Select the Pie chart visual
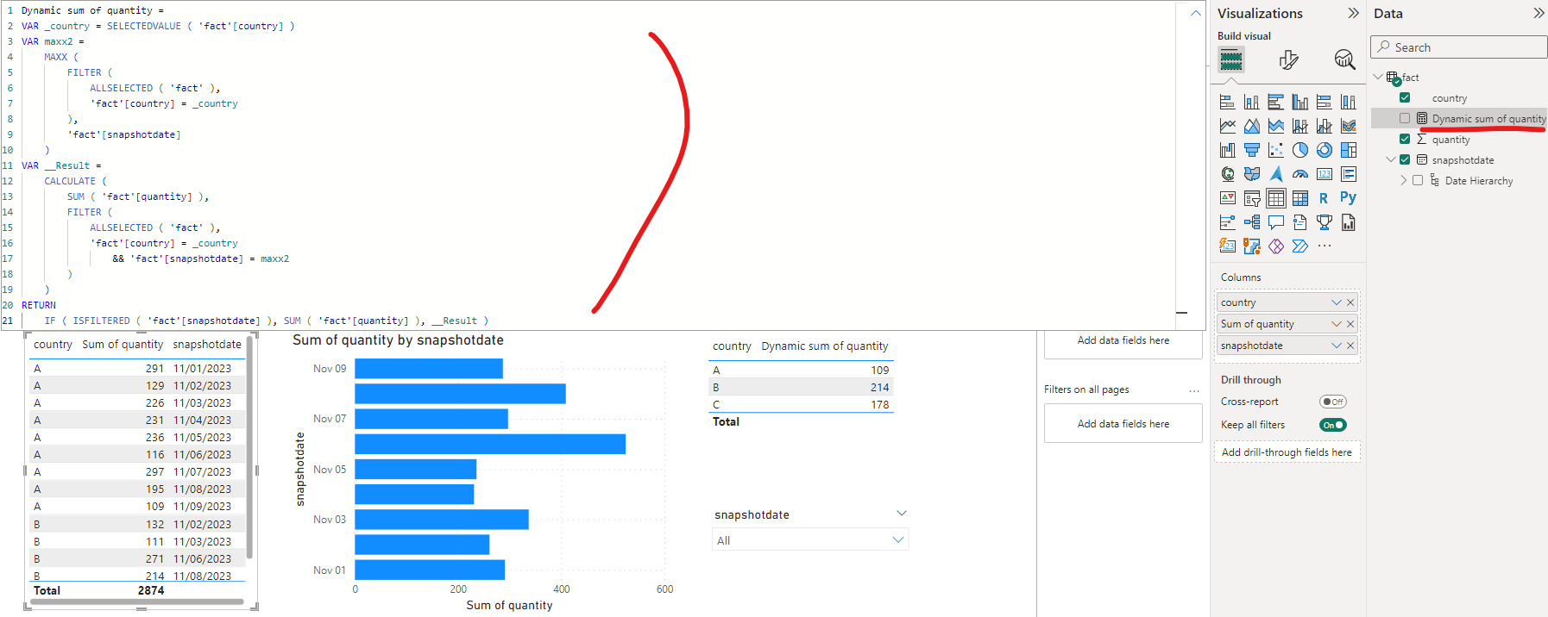The width and height of the screenshot is (1548, 617). [x=1299, y=150]
